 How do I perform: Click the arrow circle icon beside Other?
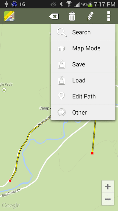click(x=62, y=112)
